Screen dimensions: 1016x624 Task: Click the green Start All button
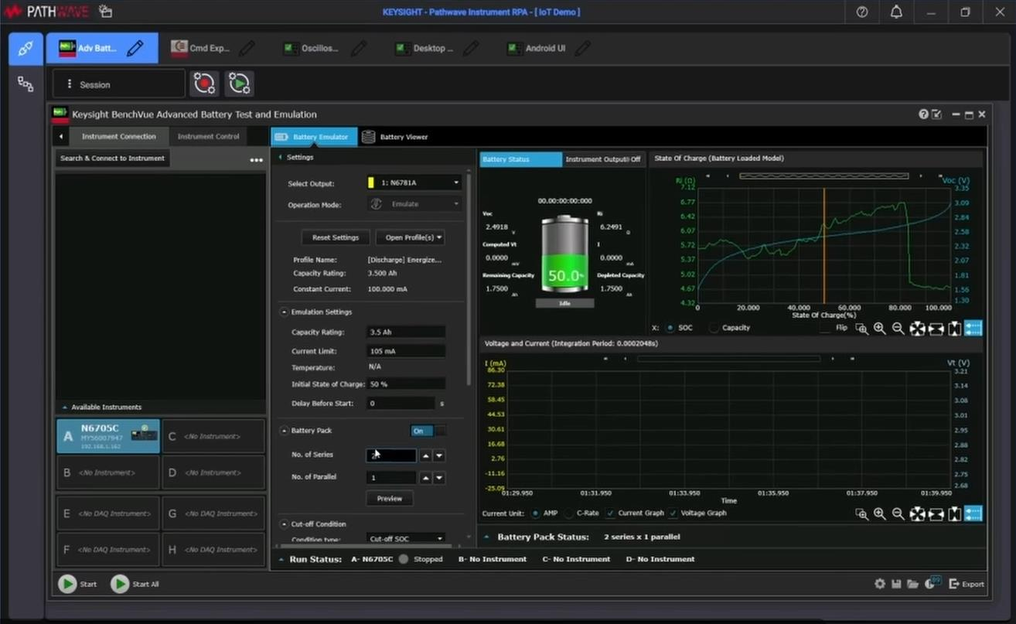[120, 584]
